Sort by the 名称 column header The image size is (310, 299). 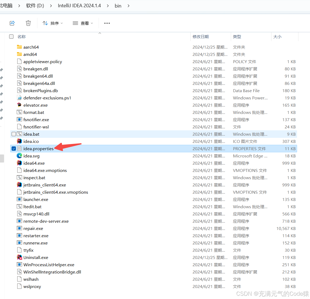point(22,37)
